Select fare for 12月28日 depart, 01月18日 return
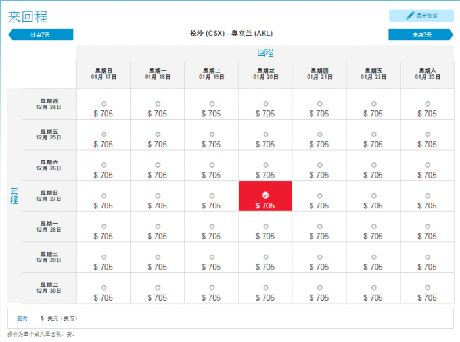460x342 pixels. tap(158, 227)
